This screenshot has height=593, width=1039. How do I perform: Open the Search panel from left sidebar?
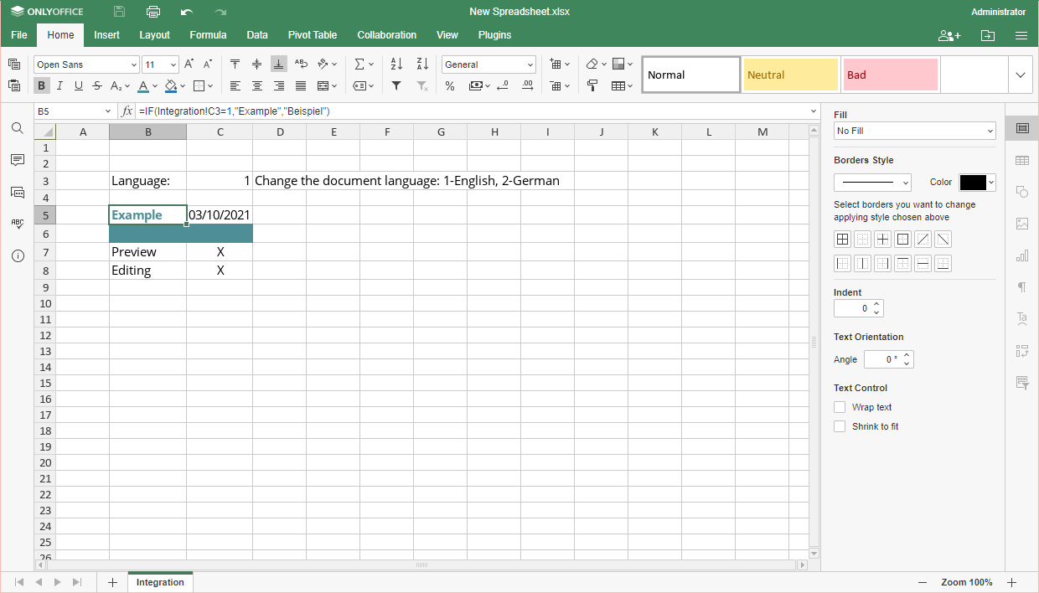pos(17,128)
